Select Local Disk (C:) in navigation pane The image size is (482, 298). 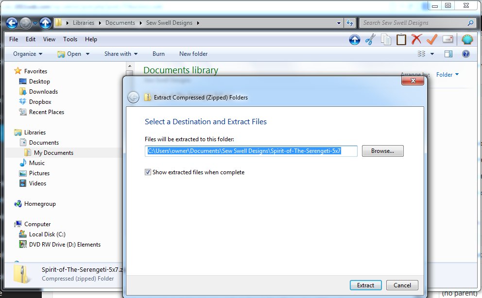coord(42,234)
